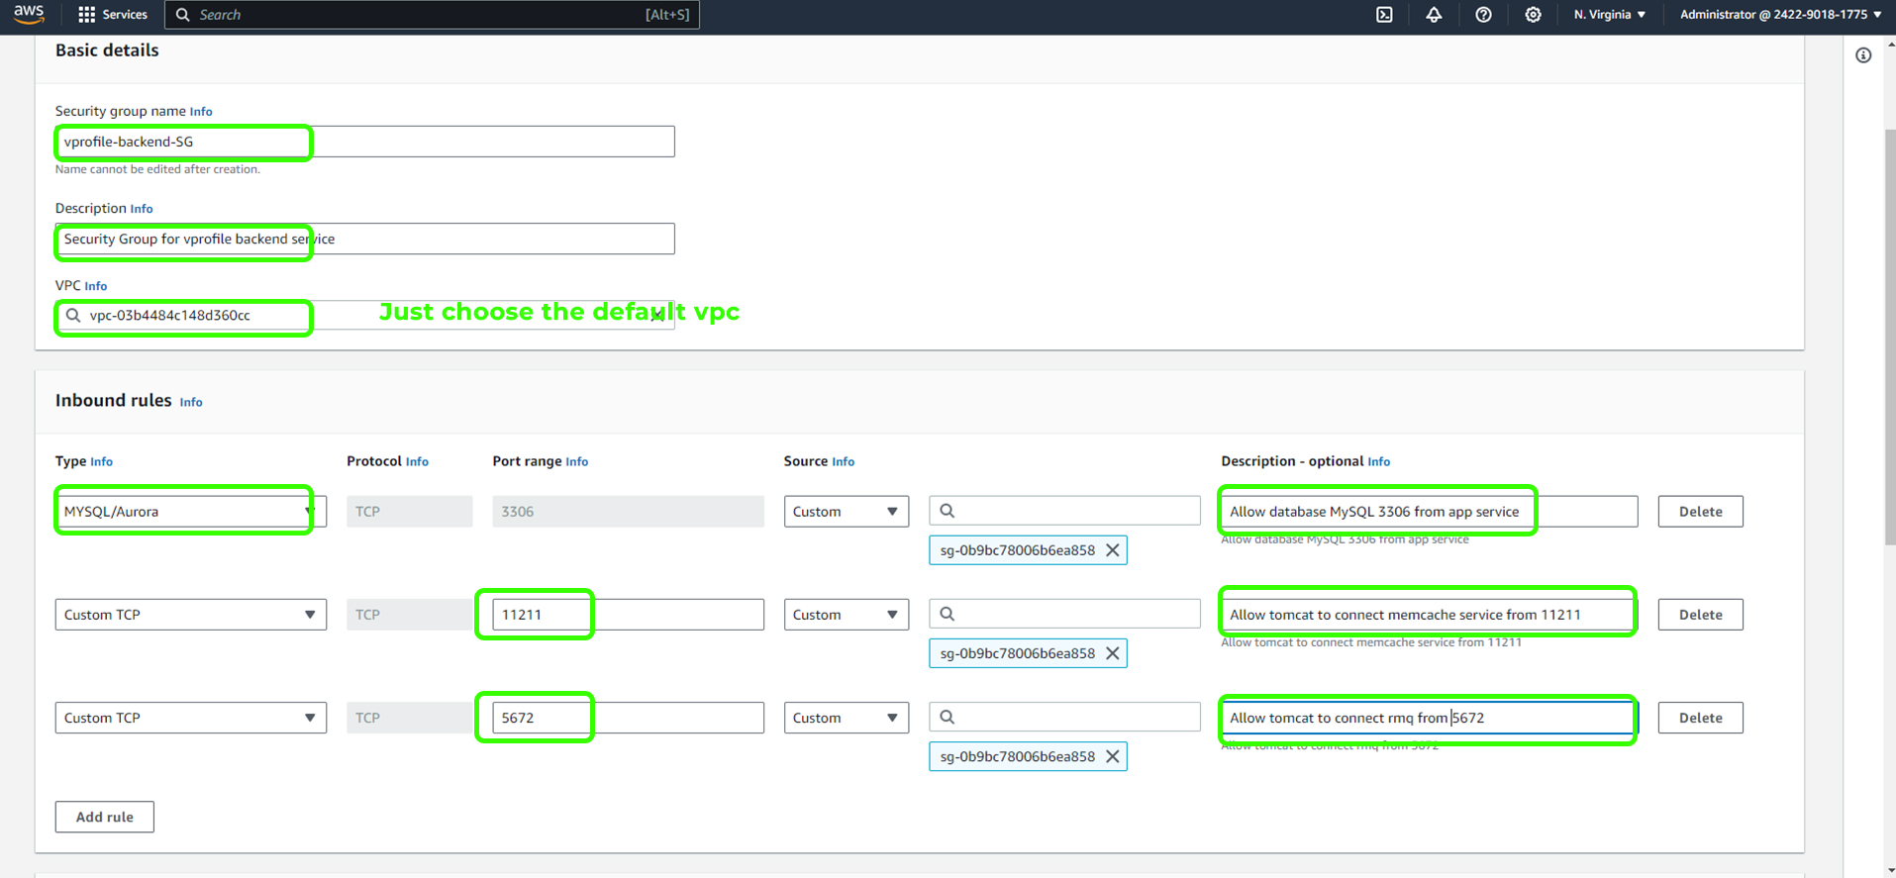The image size is (1896, 878).
Task: Click source search field of 5672 rule
Action: 1064,717
